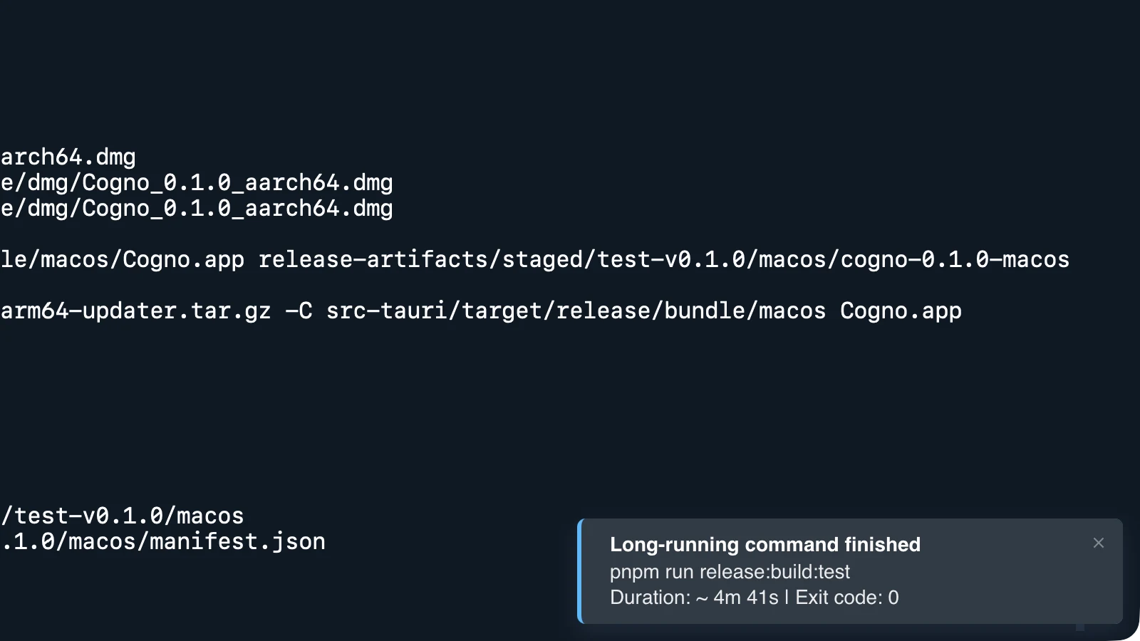This screenshot has height=641, width=1140.
Task: Click the arch64.dmg text at top
Action: click(68, 156)
